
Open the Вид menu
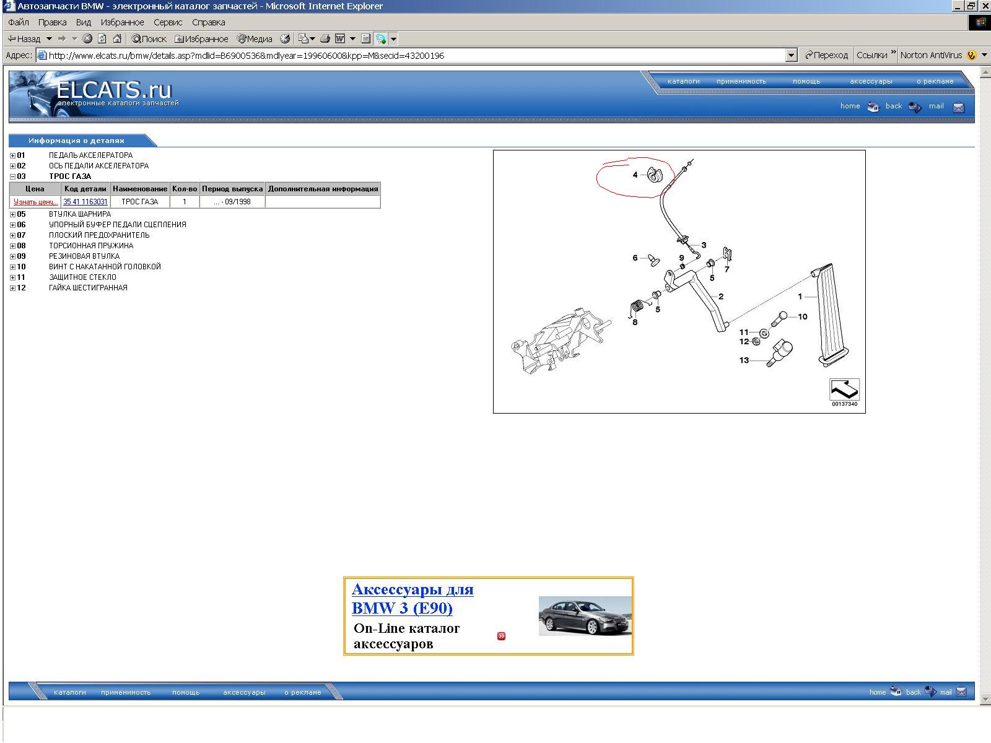tap(83, 22)
